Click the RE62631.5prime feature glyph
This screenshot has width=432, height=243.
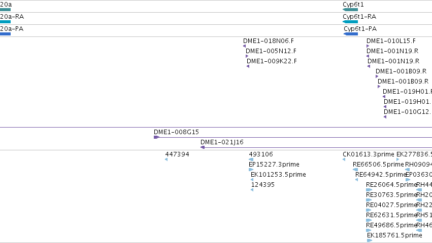(x=369, y=220)
